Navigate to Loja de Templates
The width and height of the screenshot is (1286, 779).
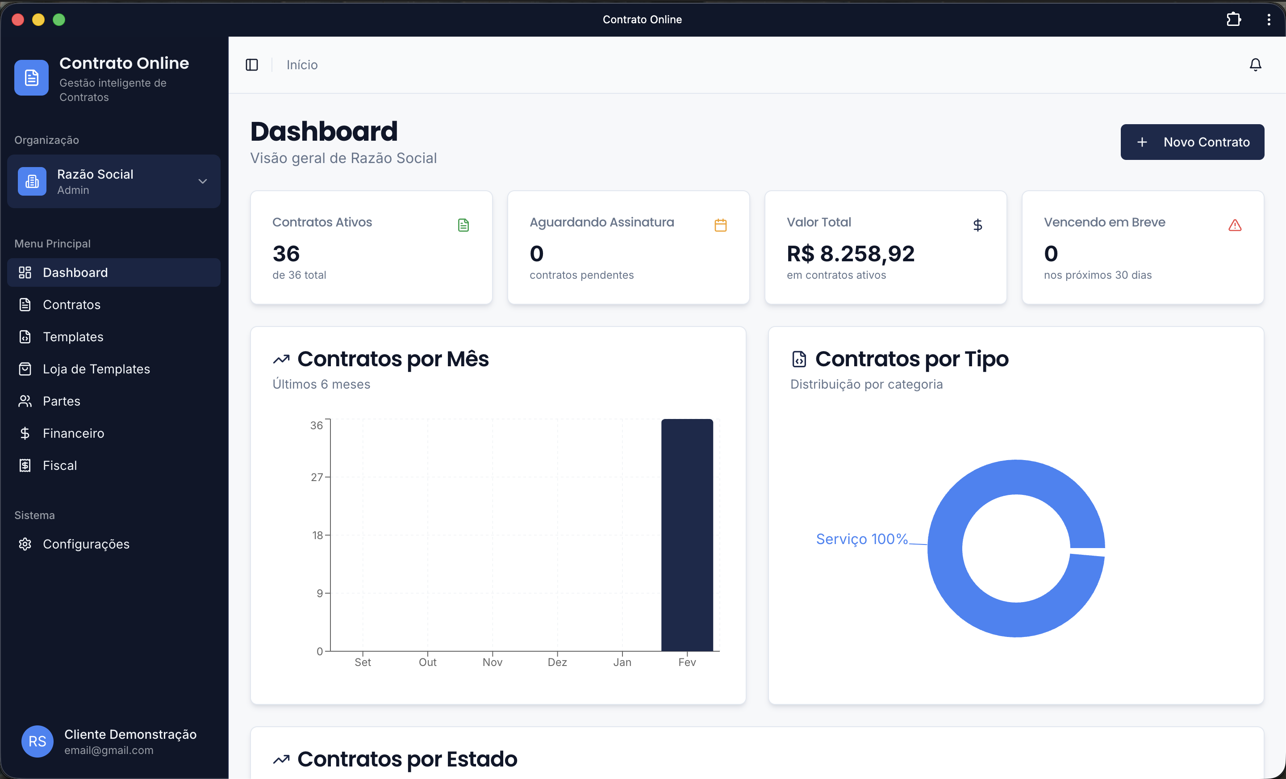[x=114, y=369]
